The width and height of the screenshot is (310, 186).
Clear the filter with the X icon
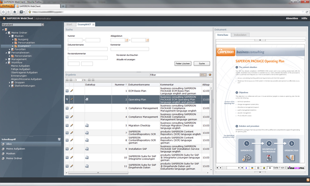[205, 75]
